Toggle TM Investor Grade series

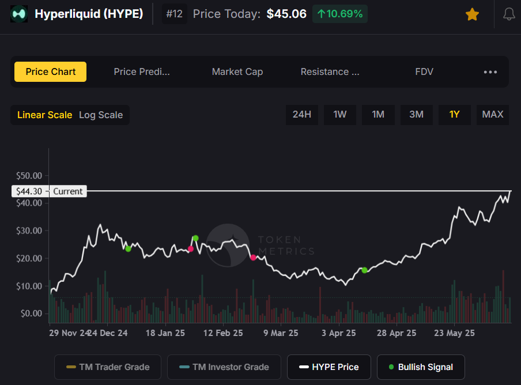[x=224, y=367]
